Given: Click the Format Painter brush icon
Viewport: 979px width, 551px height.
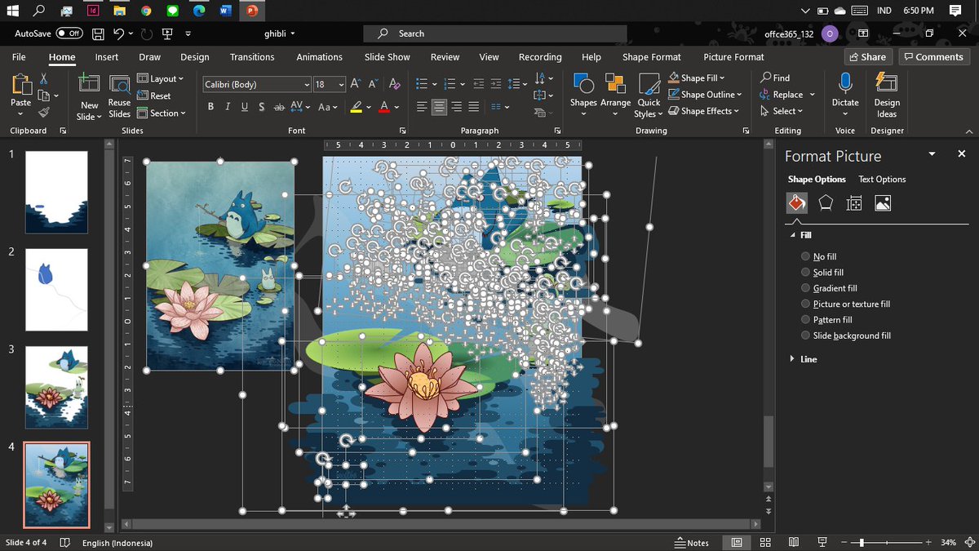Looking at the screenshot, I should point(44,112).
